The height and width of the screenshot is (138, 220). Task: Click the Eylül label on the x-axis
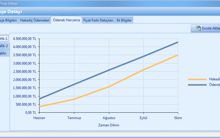[144, 118]
